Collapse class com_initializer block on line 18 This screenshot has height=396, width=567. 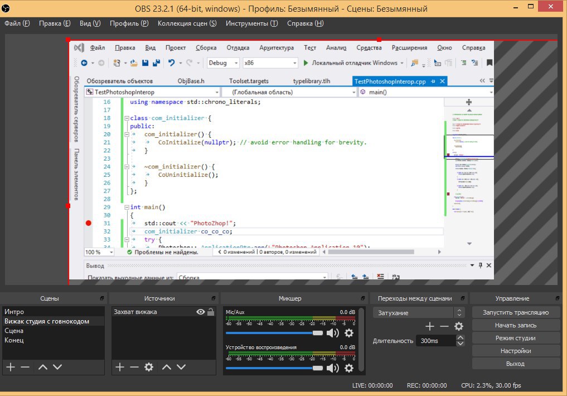click(127, 118)
